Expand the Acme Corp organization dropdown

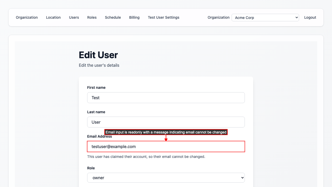(265, 18)
